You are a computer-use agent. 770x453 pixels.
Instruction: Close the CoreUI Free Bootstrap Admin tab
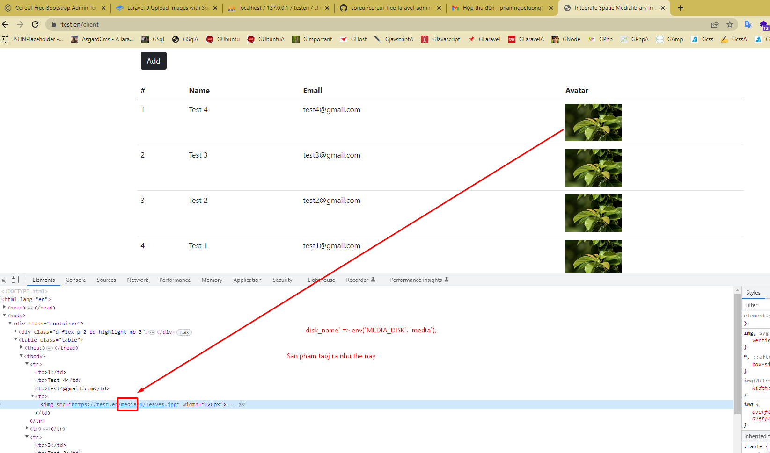103,8
